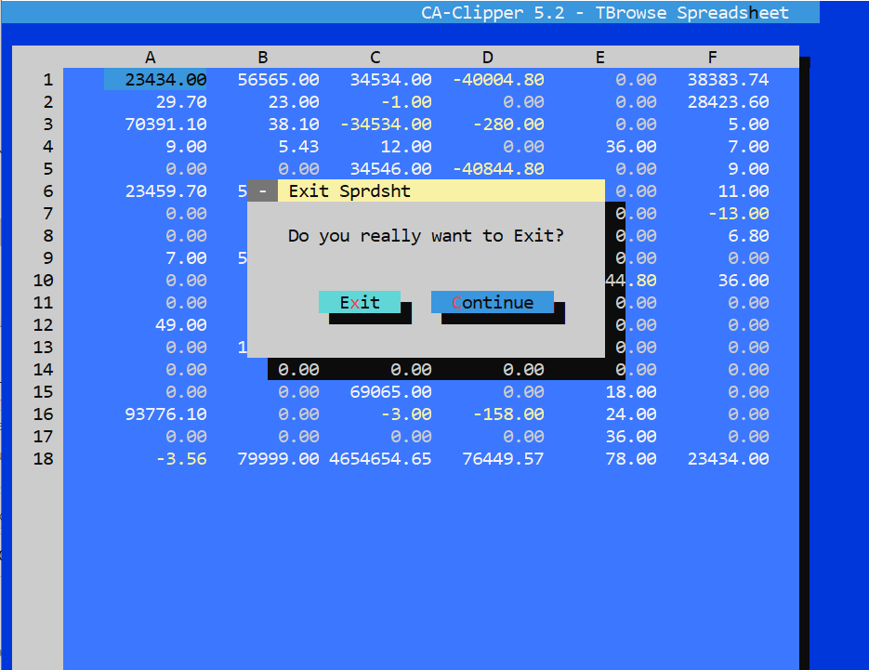Select cell -158.00 in row 16
869x670 pixels.
(508, 414)
